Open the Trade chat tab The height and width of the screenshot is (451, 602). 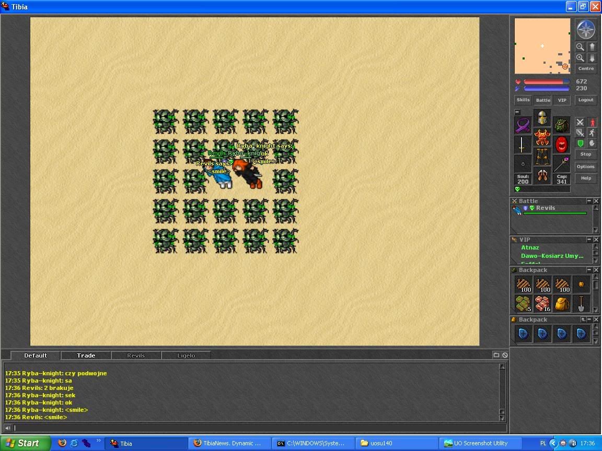point(86,355)
